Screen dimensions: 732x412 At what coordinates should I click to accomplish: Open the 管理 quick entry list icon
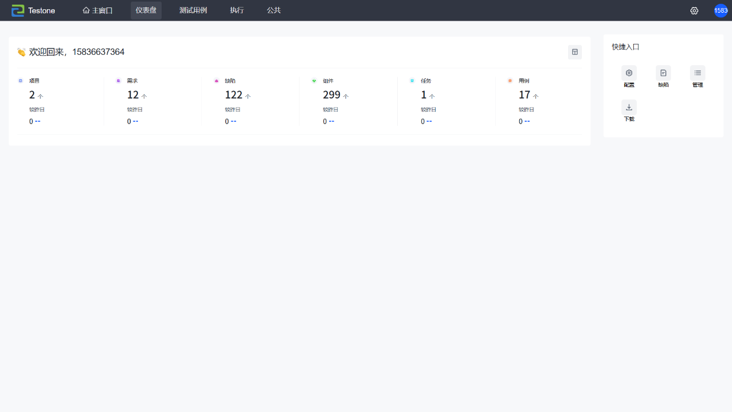[x=697, y=73]
